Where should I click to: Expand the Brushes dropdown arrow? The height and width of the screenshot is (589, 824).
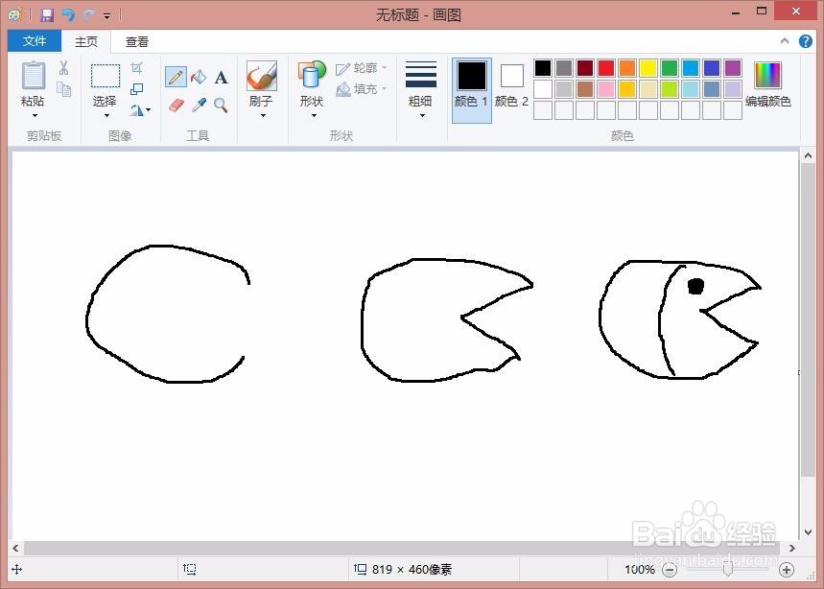click(263, 115)
